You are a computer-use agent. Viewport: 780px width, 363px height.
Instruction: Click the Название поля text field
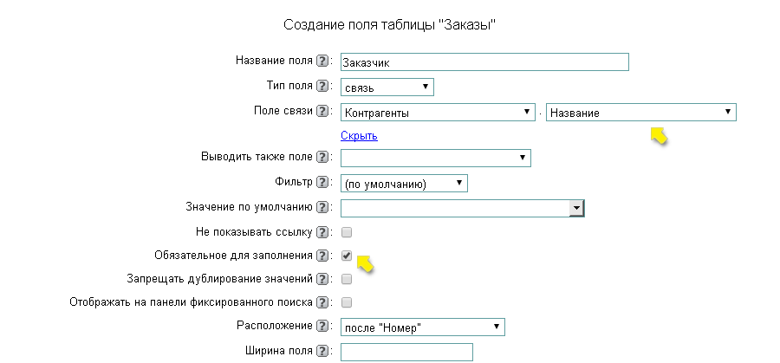tap(484, 62)
